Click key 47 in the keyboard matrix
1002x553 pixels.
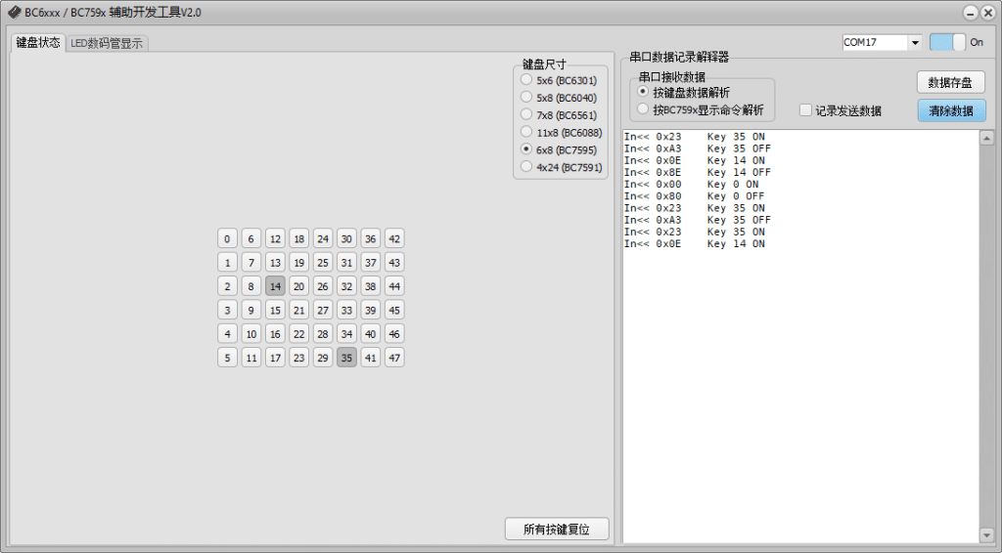pyautogui.click(x=394, y=358)
